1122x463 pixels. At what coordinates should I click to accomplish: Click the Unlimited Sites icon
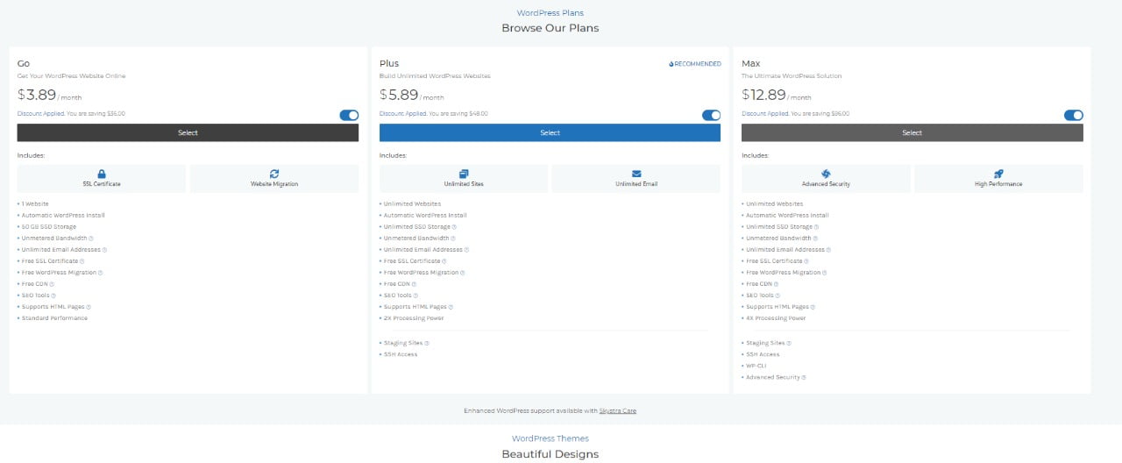pos(464,174)
